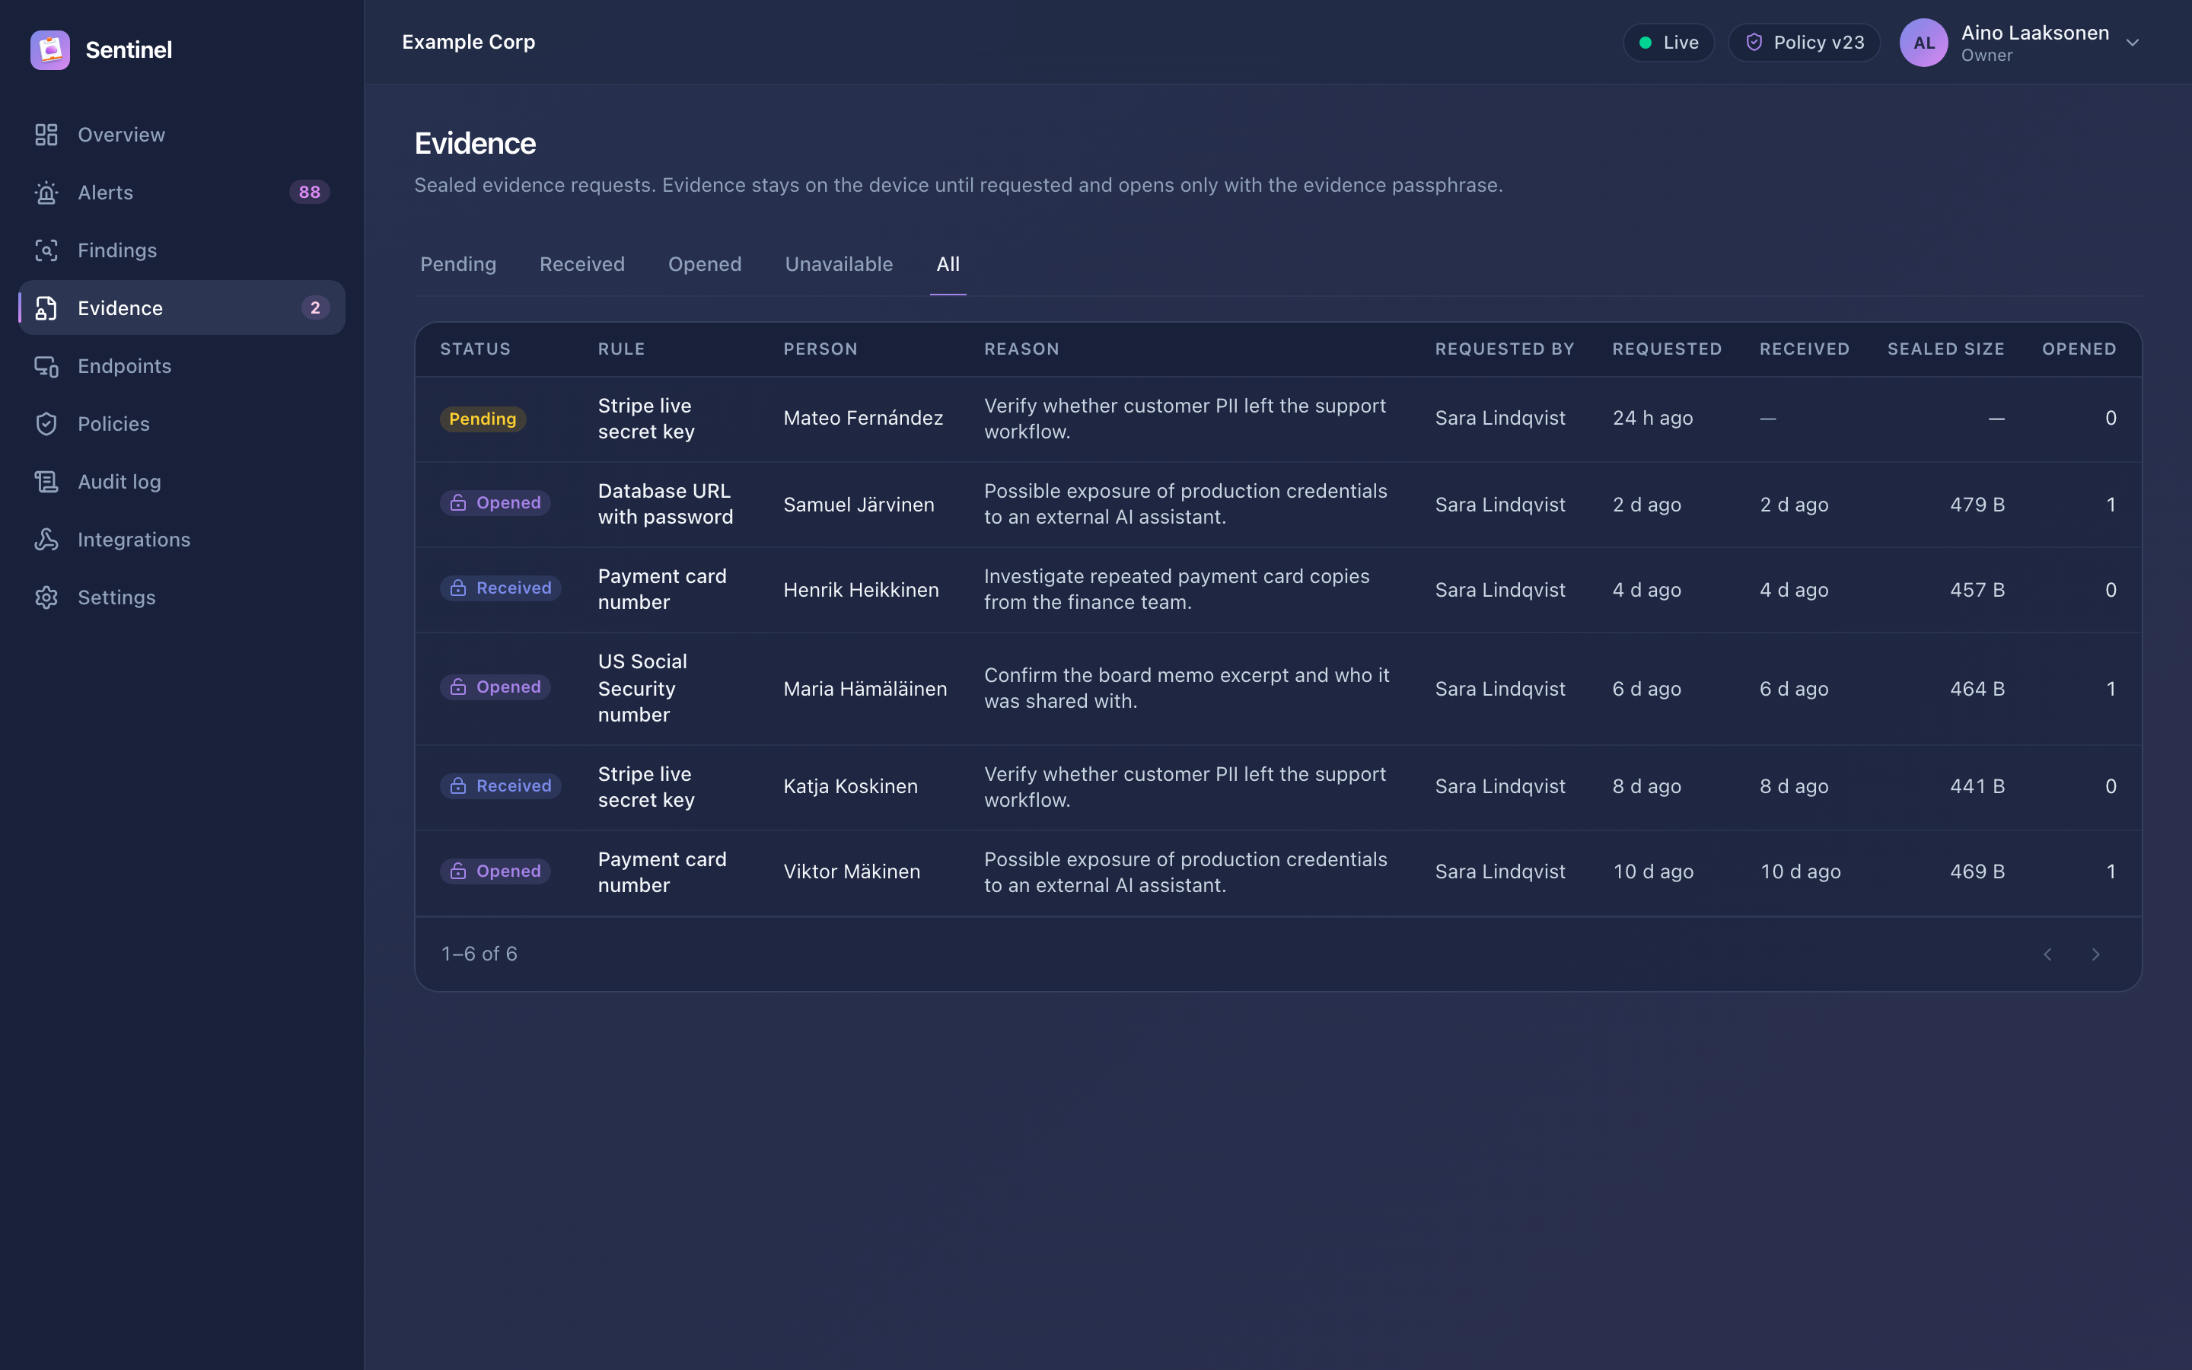The height and width of the screenshot is (1370, 2192).
Task: Switch to the Received tab
Action: click(582, 265)
